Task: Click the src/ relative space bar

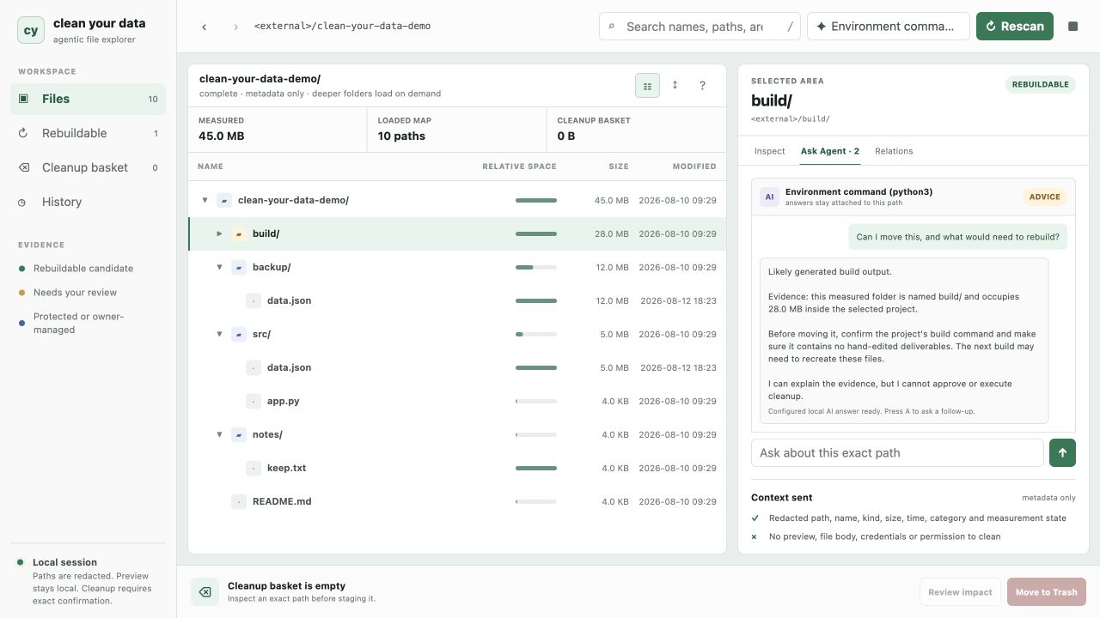Action: 536,334
